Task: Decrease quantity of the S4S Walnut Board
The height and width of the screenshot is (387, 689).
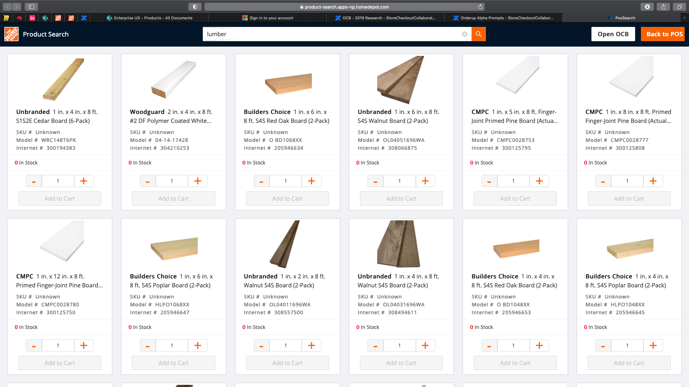Action: pyautogui.click(x=375, y=181)
